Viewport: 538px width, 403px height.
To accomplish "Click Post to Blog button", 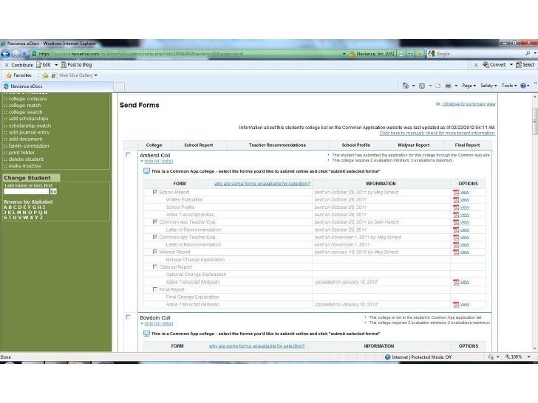I will click(77, 65).
